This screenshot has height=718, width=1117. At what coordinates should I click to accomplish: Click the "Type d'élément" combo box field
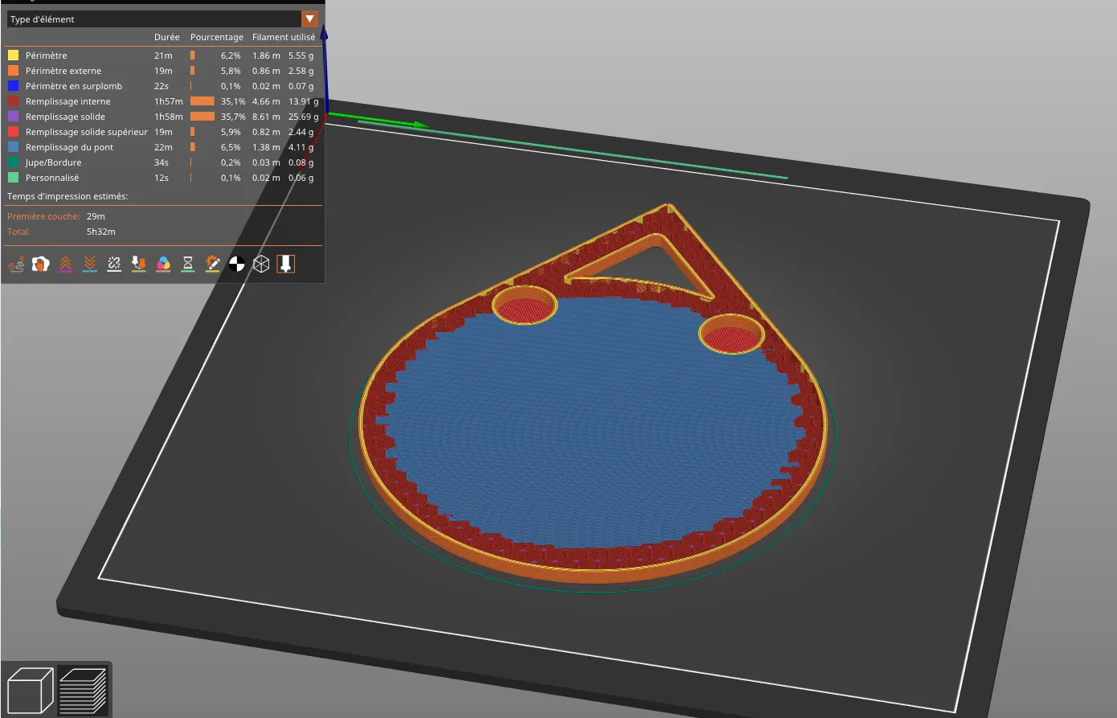[153, 19]
